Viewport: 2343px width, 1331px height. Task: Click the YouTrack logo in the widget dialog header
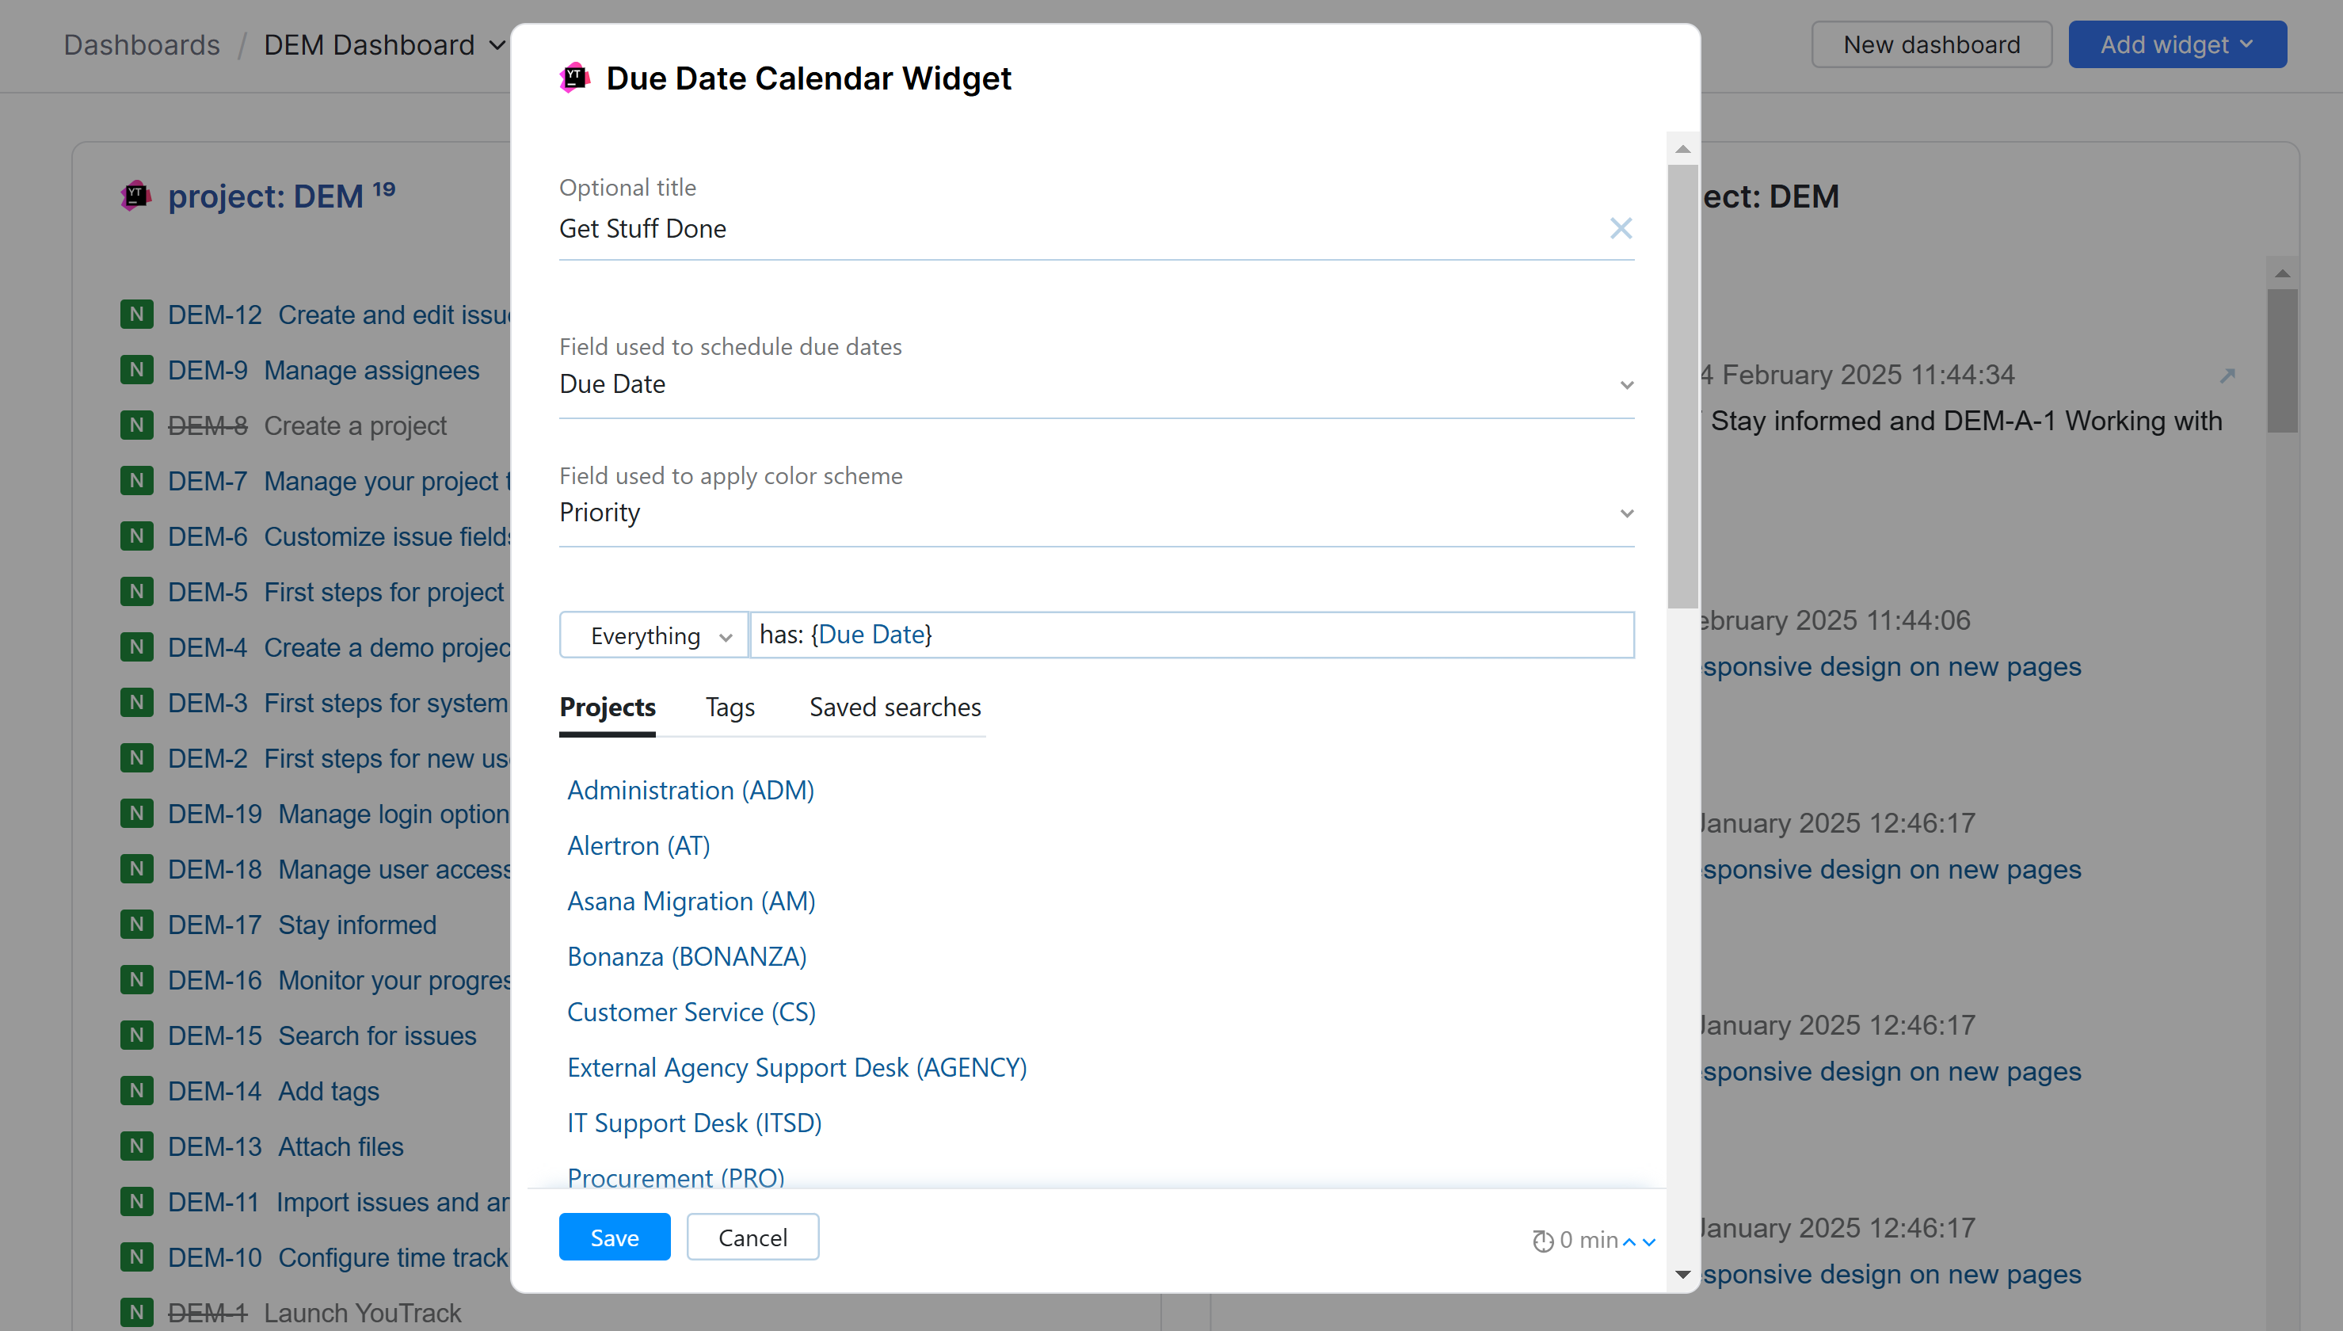(575, 78)
